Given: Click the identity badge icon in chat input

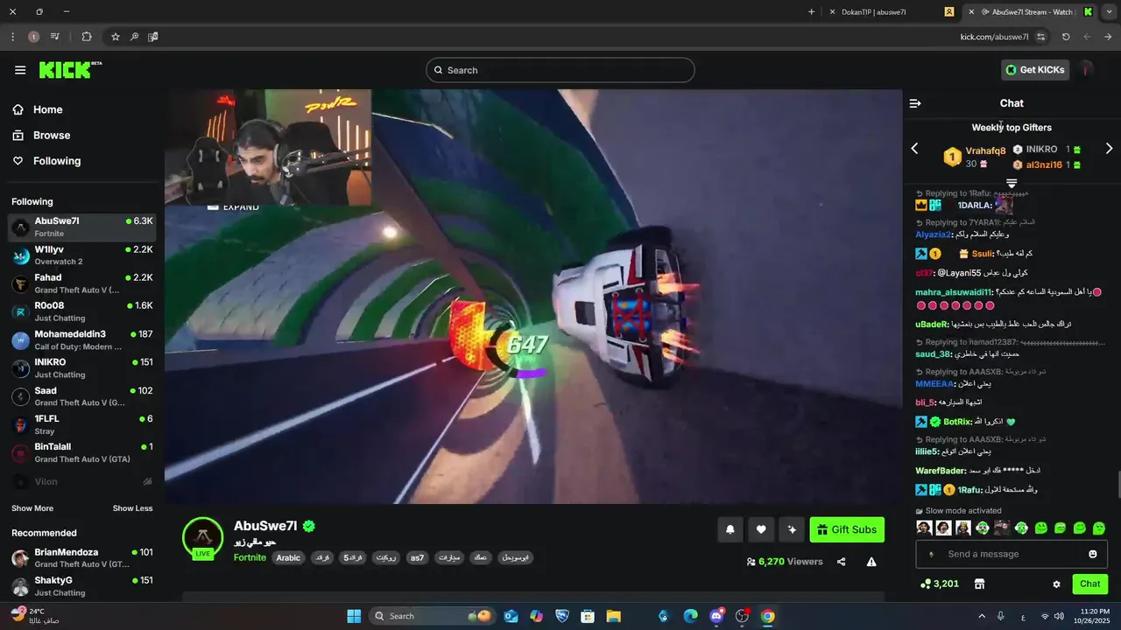Looking at the screenshot, I should pyautogui.click(x=931, y=554).
